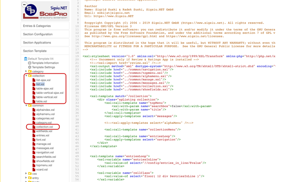294x182 pixels.
Task: Open font.xsl file
Action: (41, 140)
